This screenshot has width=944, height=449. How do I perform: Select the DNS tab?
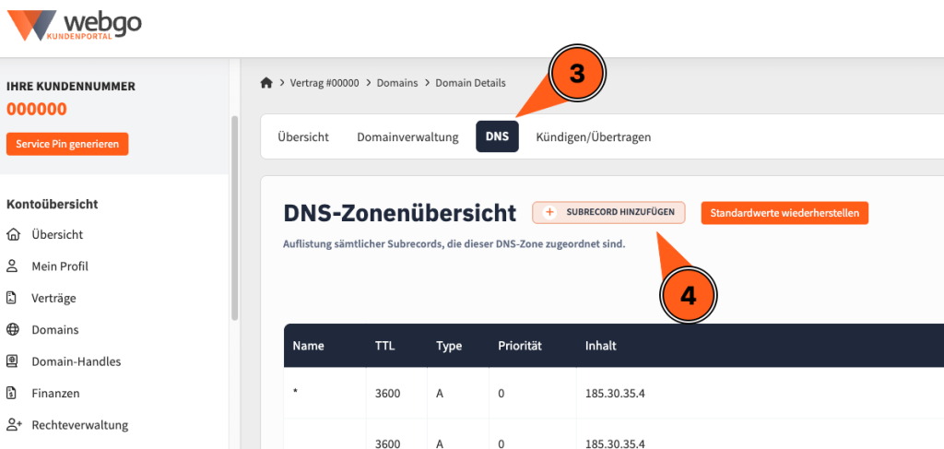(x=497, y=137)
